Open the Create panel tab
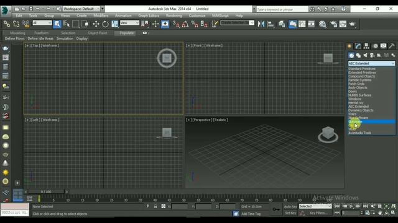 tap(349, 46)
